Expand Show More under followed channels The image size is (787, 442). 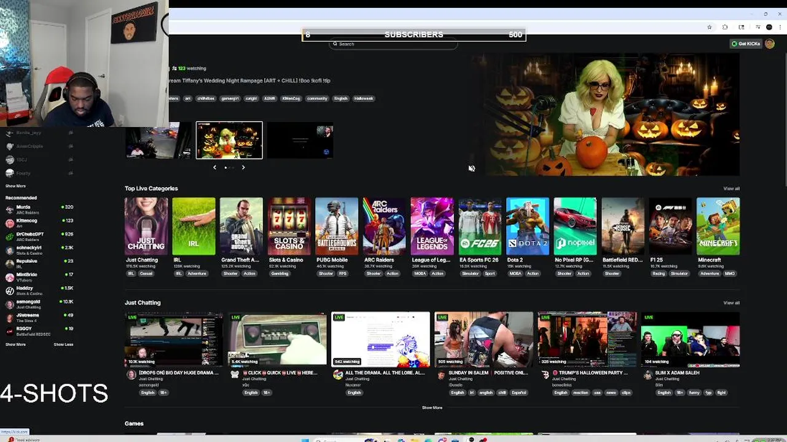click(15, 186)
